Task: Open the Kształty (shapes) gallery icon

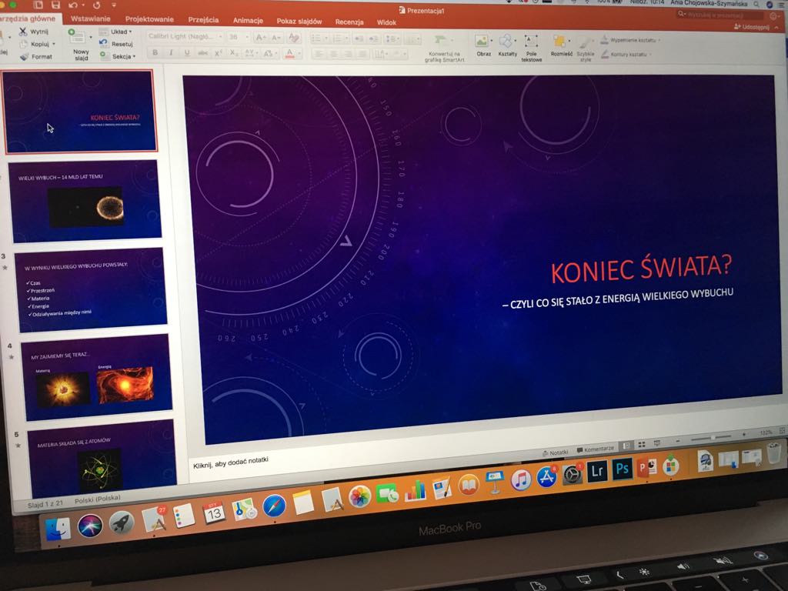Action: (507, 41)
